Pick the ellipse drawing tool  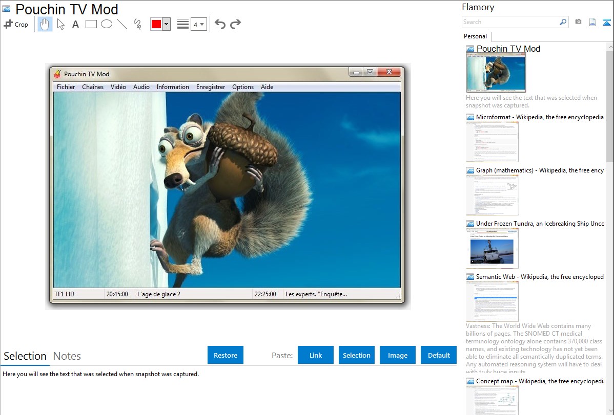pos(107,24)
